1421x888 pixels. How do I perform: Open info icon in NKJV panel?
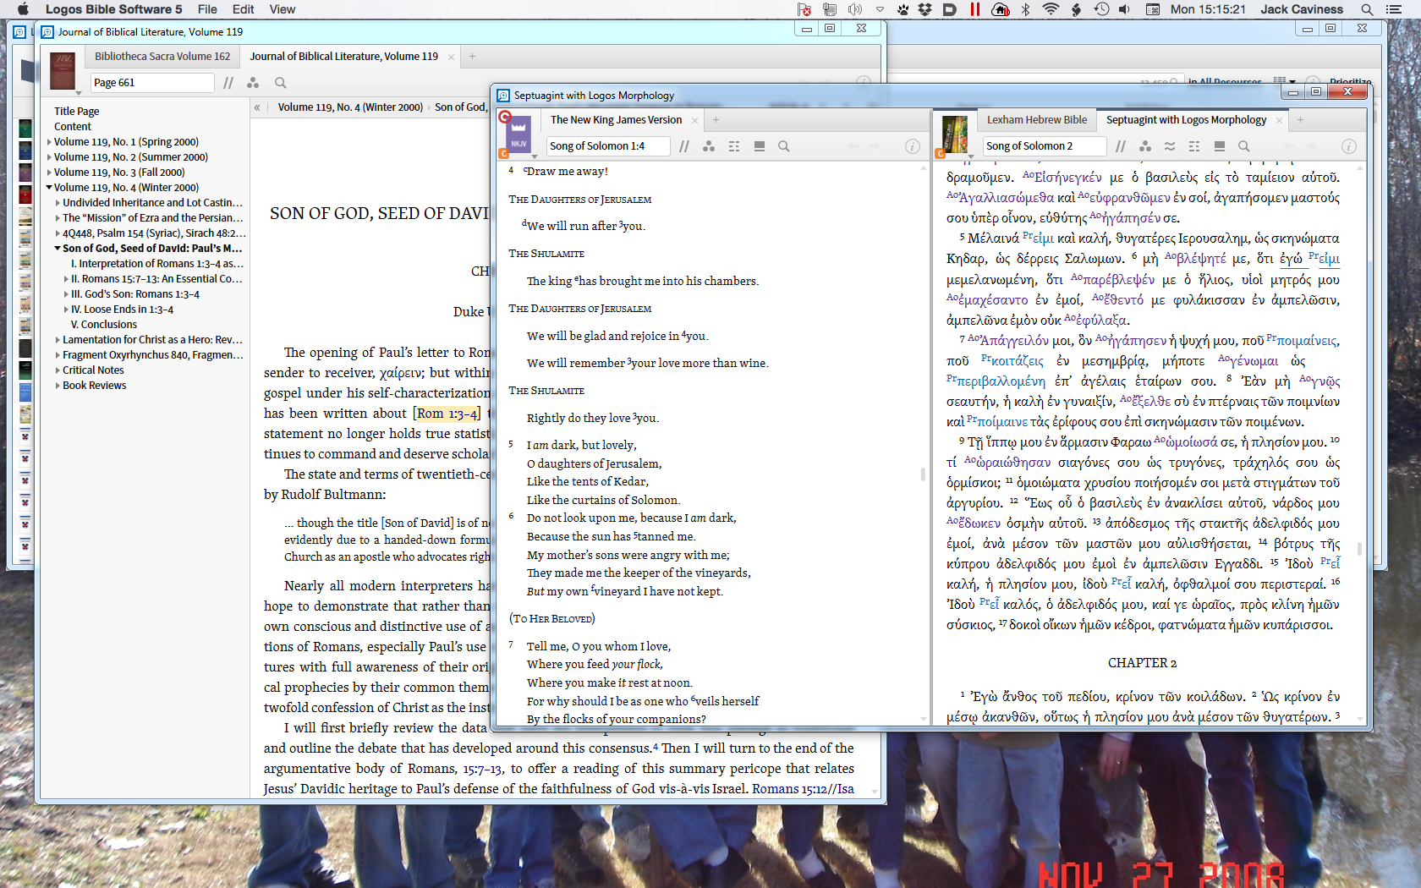tap(913, 146)
